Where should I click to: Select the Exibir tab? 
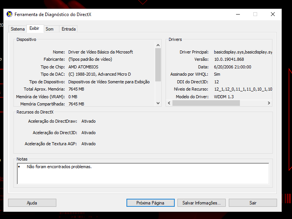click(34, 28)
